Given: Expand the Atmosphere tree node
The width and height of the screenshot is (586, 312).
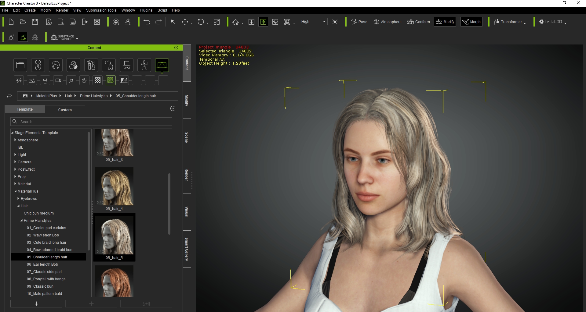Looking at the screenshot, I should tap(15, 140).
